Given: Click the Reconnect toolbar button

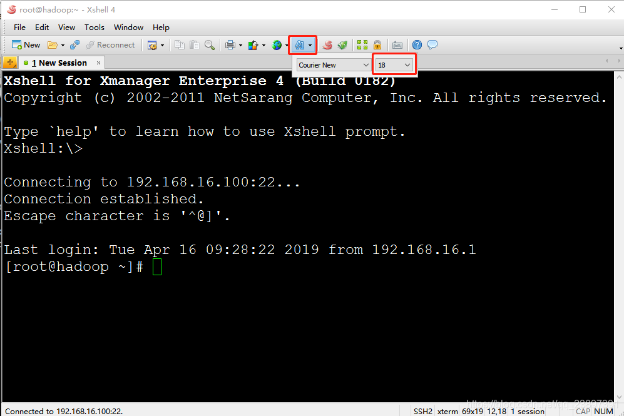Looking at the screenshot, I should [x=111, y=45].
